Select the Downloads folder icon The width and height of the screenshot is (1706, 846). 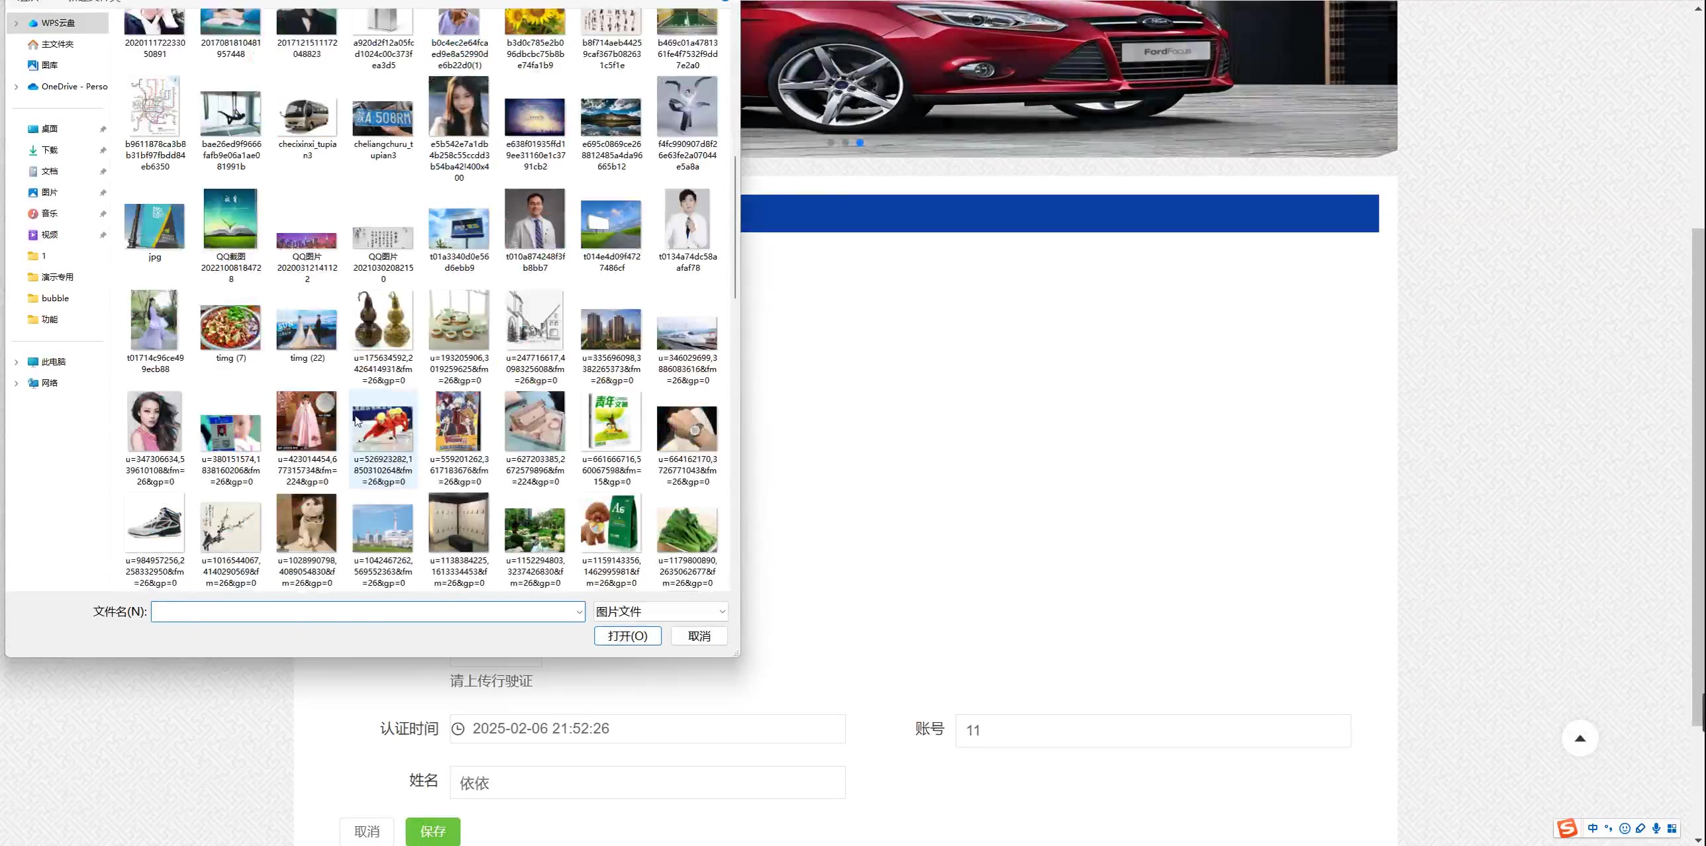click(33, 150)
